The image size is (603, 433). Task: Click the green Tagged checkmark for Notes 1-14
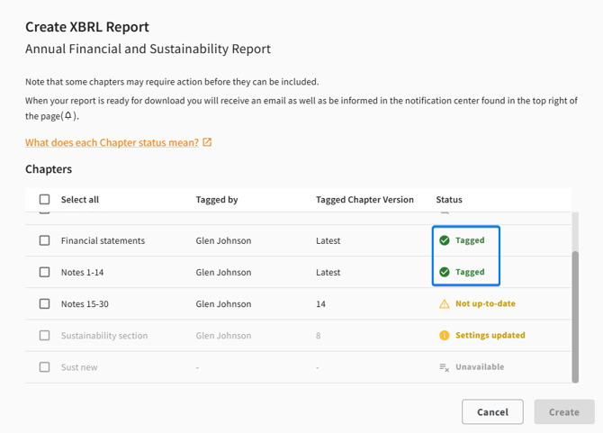[444, 272]
